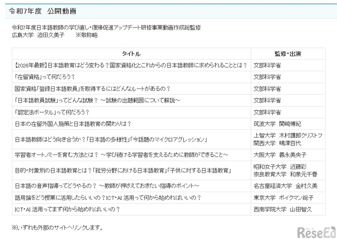The image size is (337, 239).
Task: Open 国家資格「登録日本語教員」を取得するには video
Action: (93, 89)
